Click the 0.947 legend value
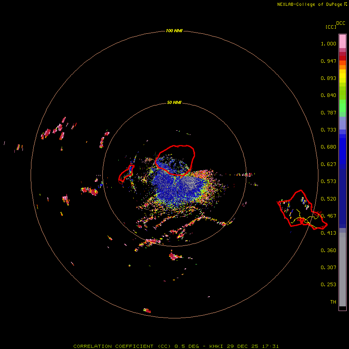This screenshot has height=349, width=349. pyautogui.click(x=328, y=61)
